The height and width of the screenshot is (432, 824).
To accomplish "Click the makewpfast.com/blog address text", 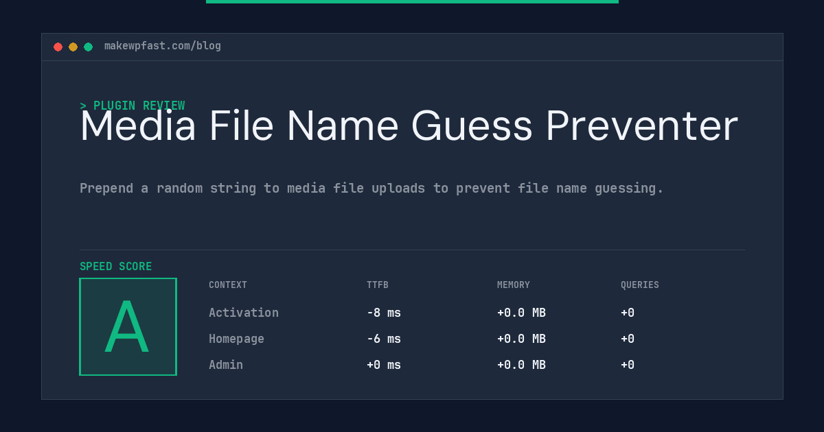I will point(163,46).
